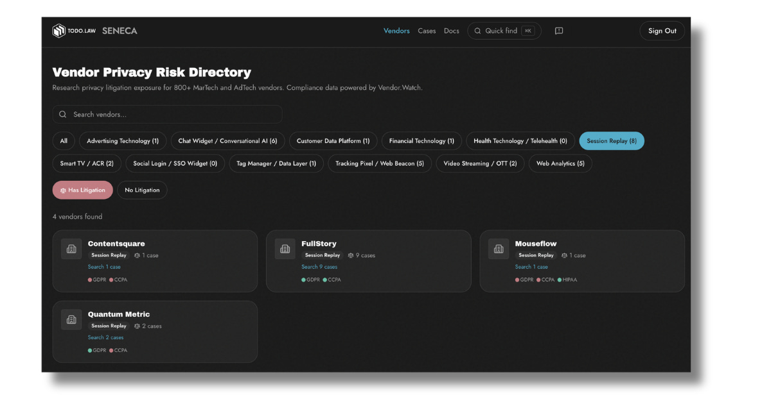Toggle the Has Litigation filter

(83, 190)
